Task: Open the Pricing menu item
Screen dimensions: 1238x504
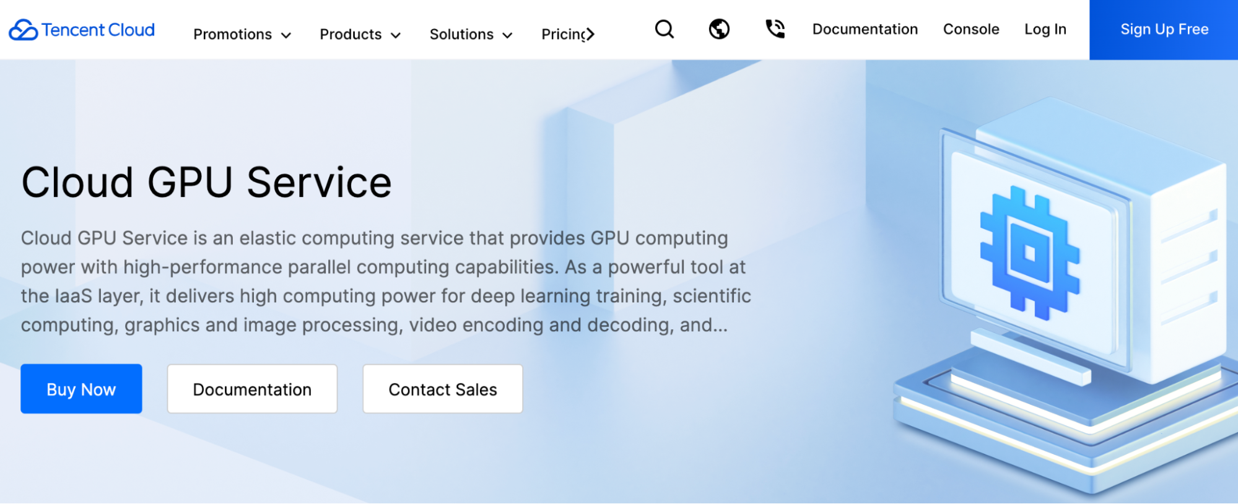Action: click(562, 34)
